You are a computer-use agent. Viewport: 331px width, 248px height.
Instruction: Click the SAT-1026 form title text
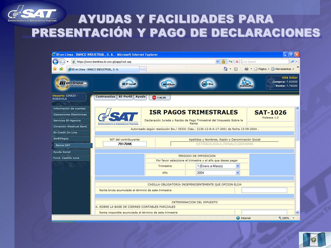pyautogui.click(x=270, y=112)
